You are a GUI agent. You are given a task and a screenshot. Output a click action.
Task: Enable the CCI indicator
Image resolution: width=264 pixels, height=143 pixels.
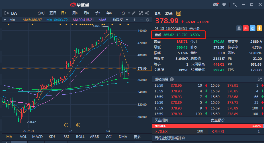tap(109, 137)
